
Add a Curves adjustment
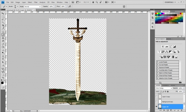tap(170, 47)
